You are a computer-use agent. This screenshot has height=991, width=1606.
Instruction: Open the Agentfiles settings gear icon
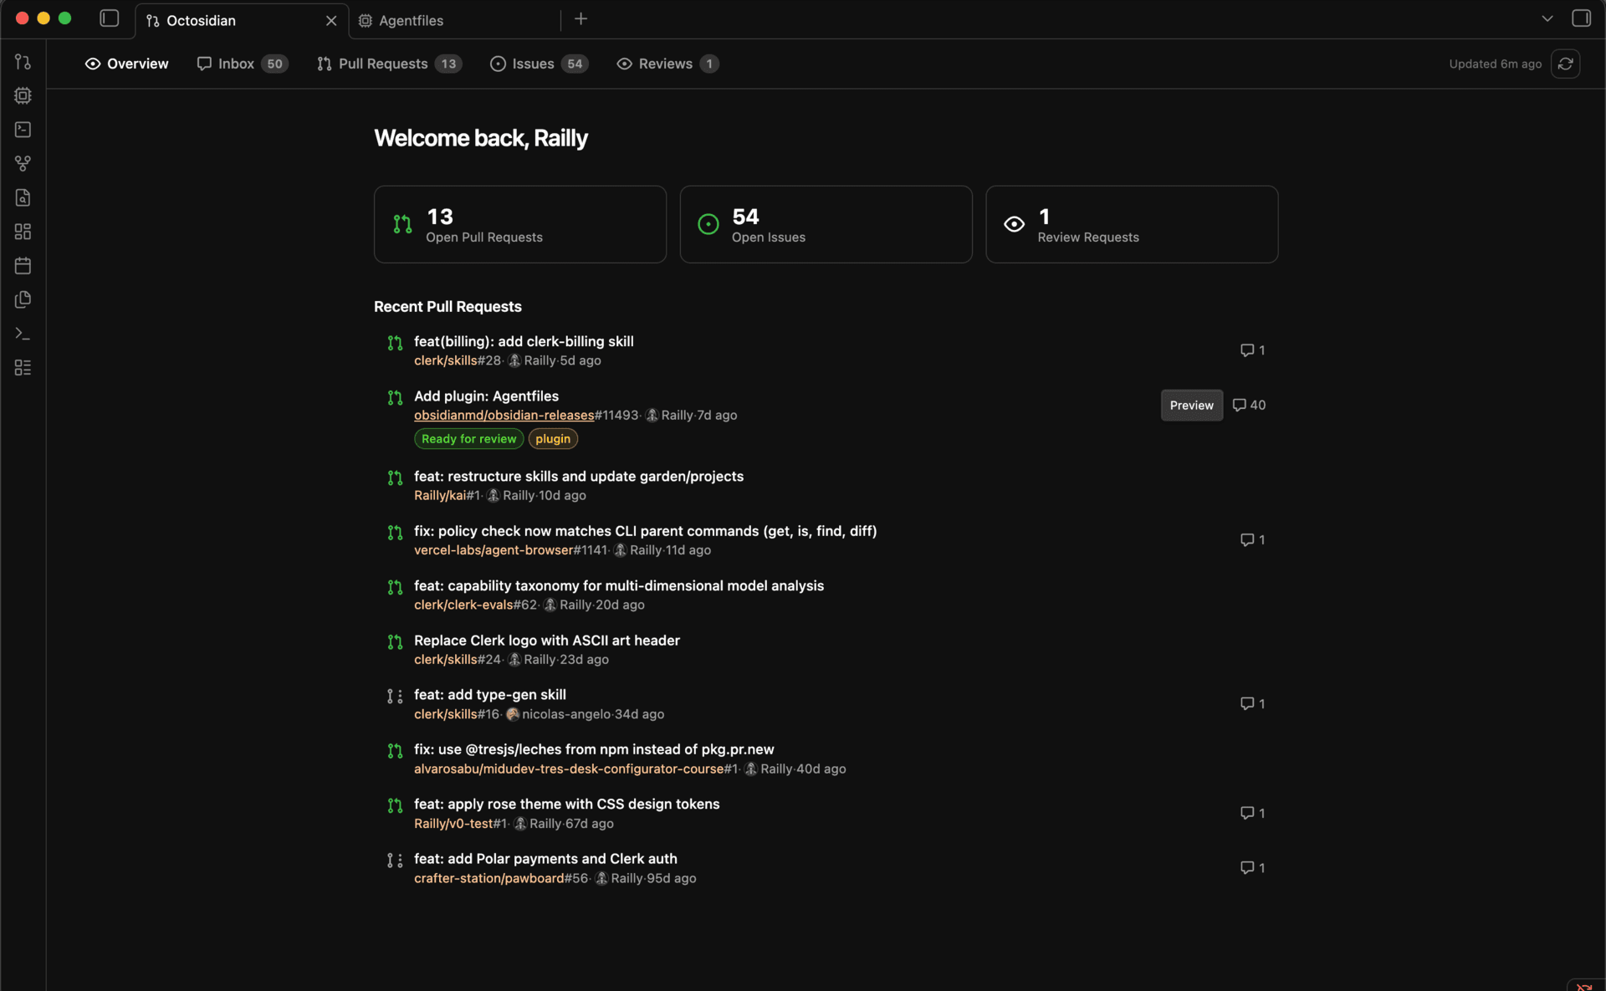[365, 21]
